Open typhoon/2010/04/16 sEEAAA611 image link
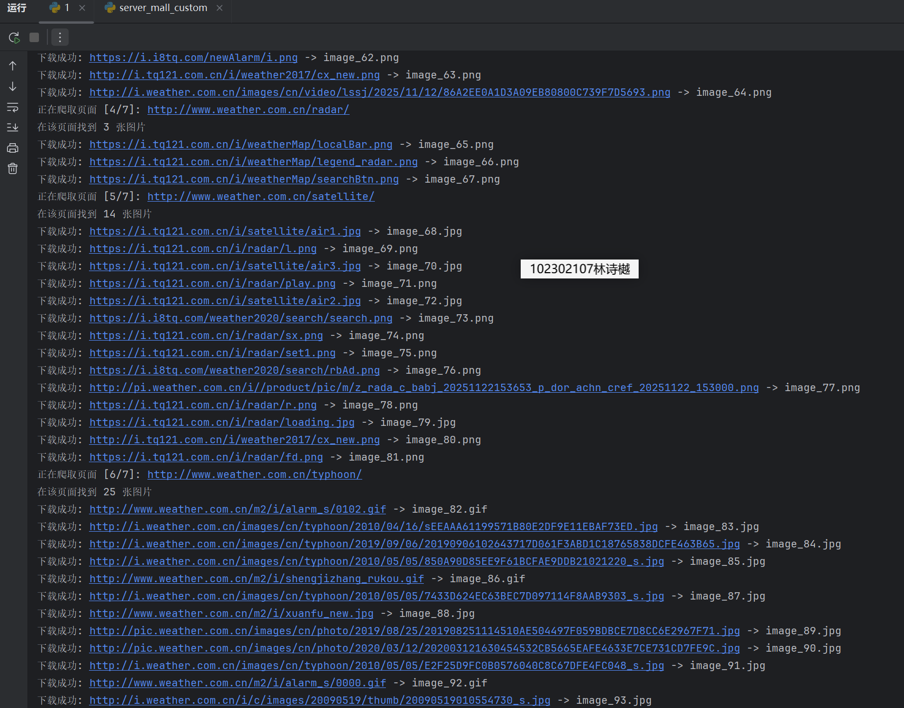The image size is (904, 708). (373, 526)
